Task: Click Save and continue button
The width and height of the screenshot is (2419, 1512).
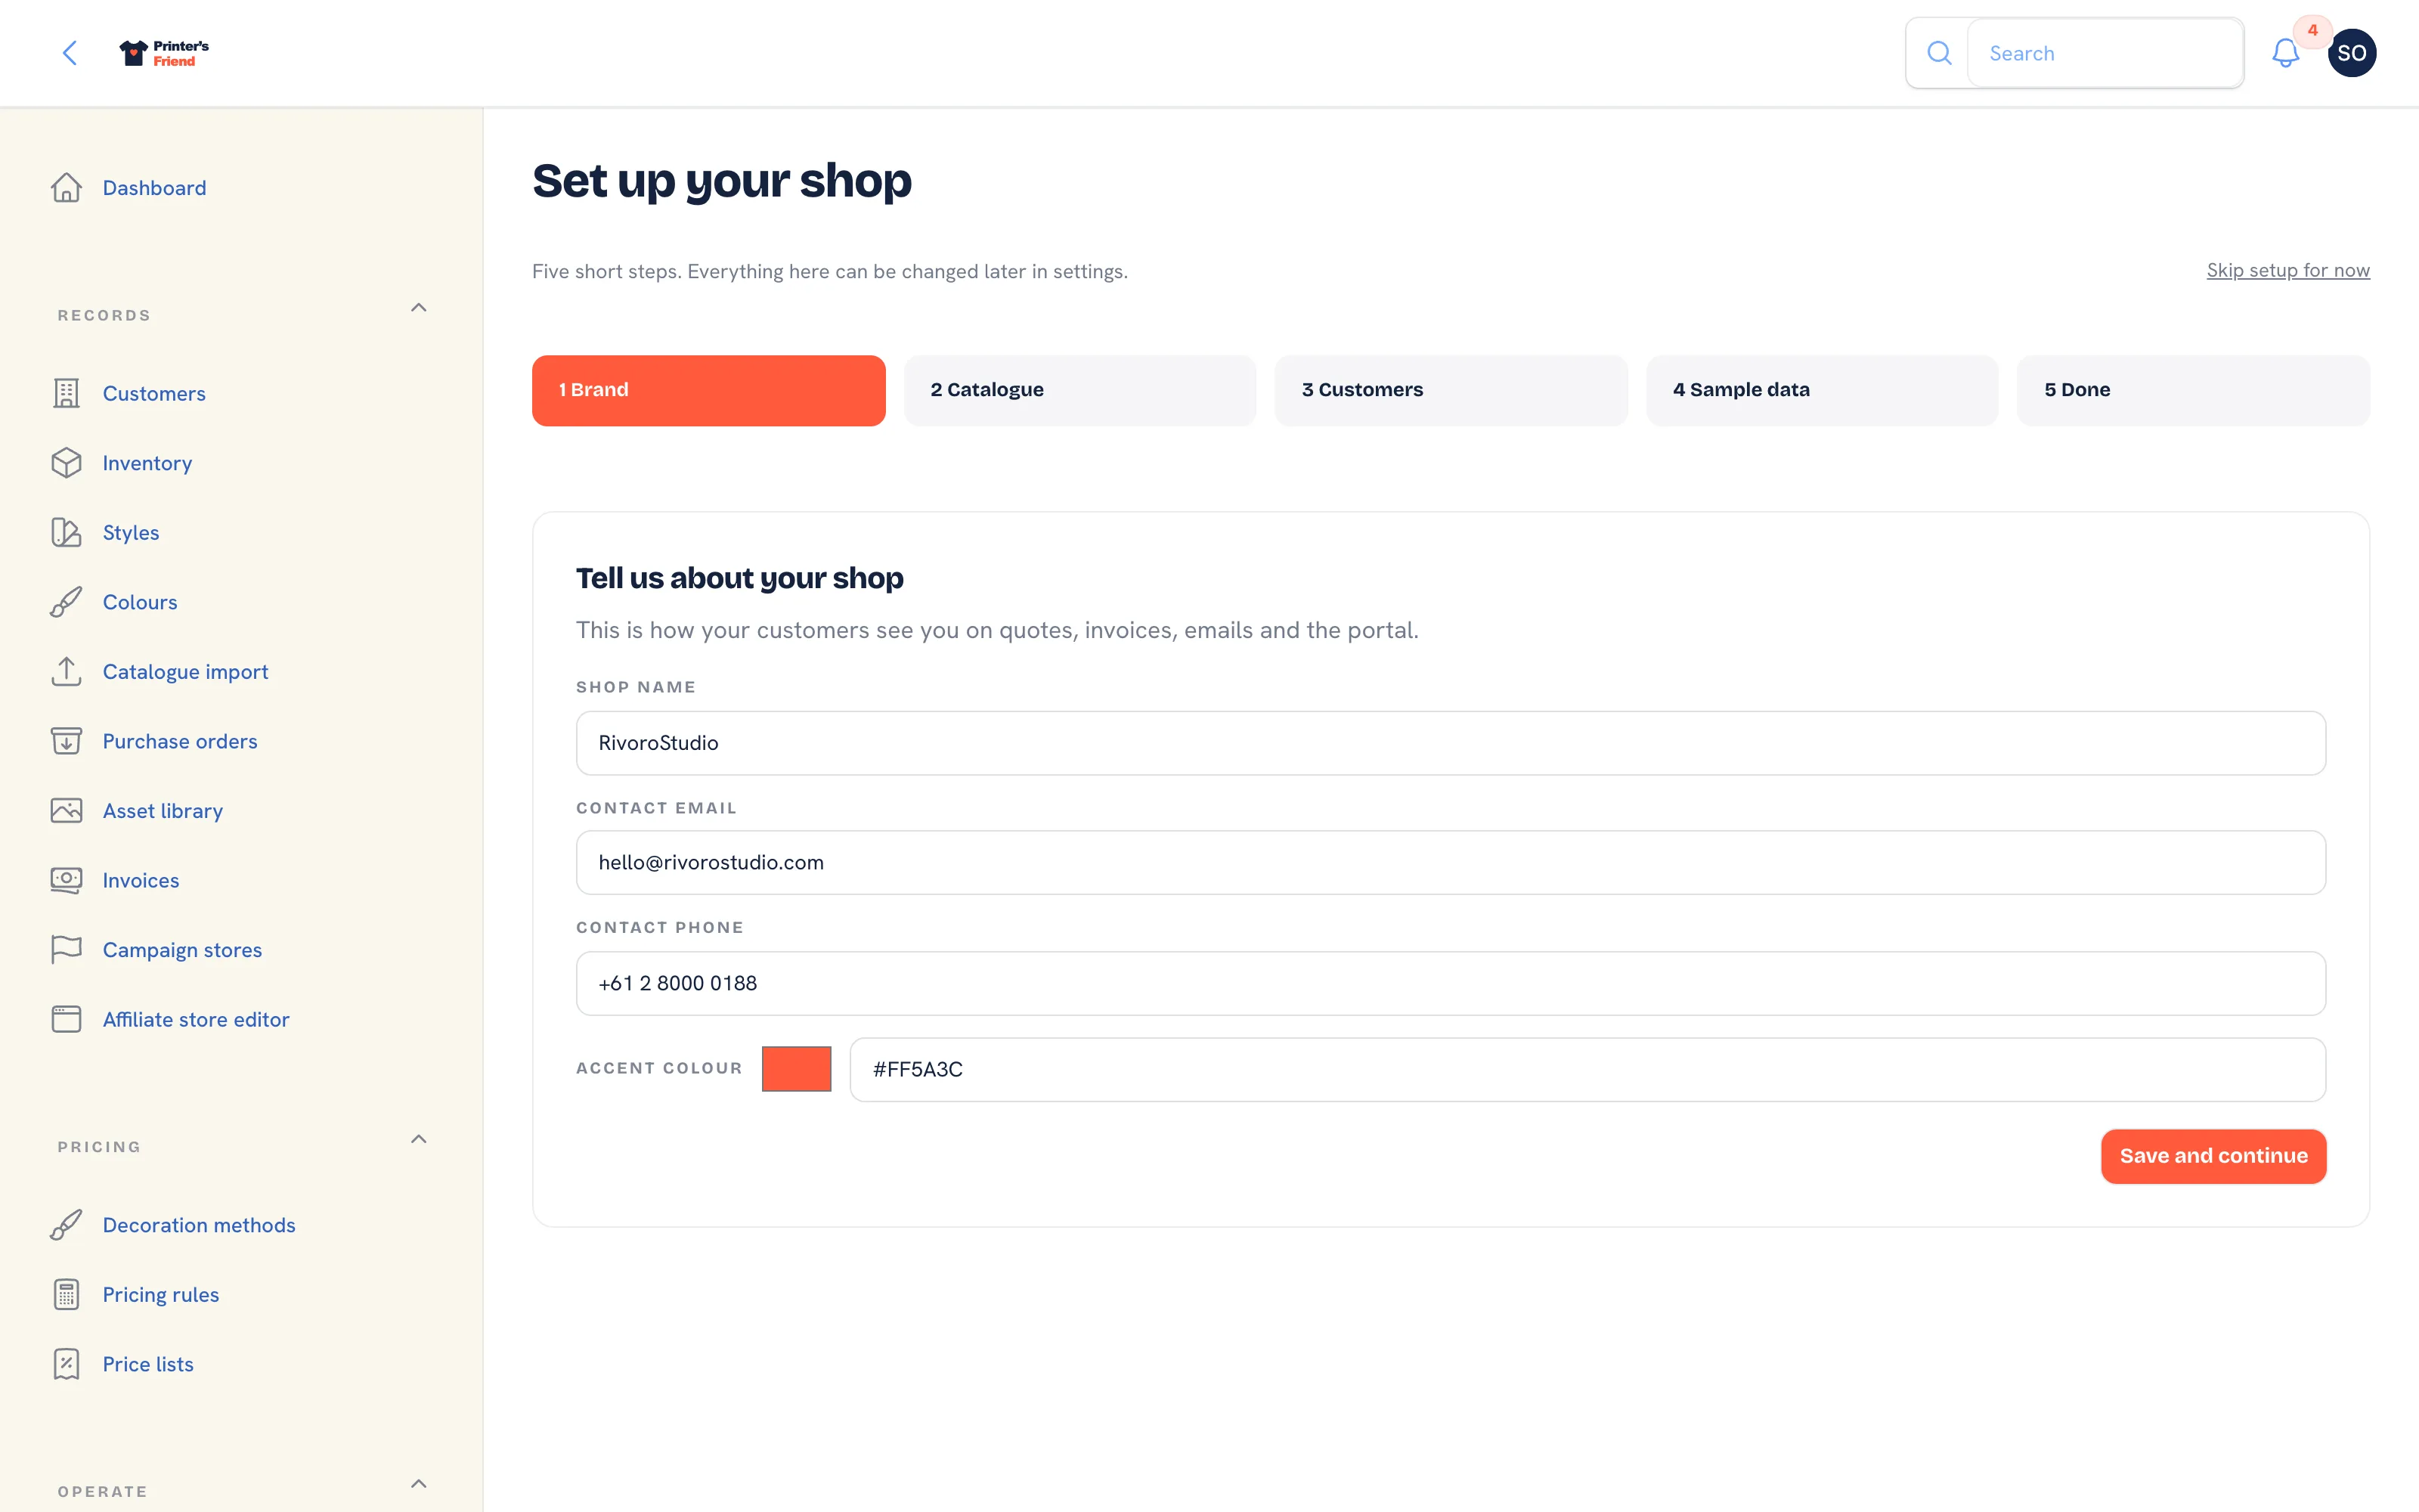Action: pyautogui.click(x=2213, y=1156)
